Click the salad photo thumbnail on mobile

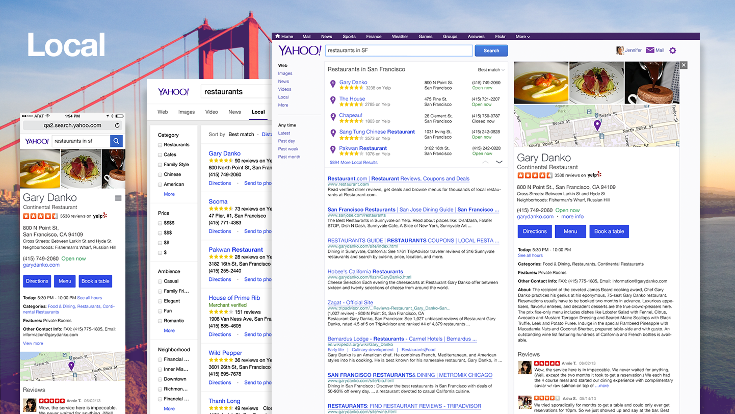(x=81, y=169)
